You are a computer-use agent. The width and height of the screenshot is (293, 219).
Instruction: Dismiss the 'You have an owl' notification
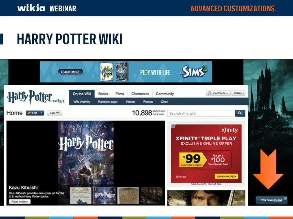[x=285, y=198]
